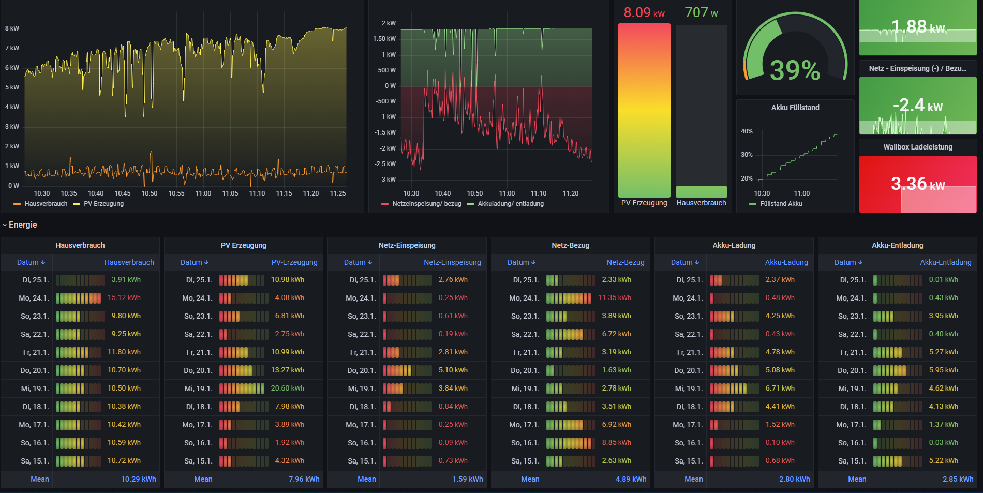The image size is (983, 493).
Task: Click the PV-Erzeugung column header
Action: click(x=294, y=262)
